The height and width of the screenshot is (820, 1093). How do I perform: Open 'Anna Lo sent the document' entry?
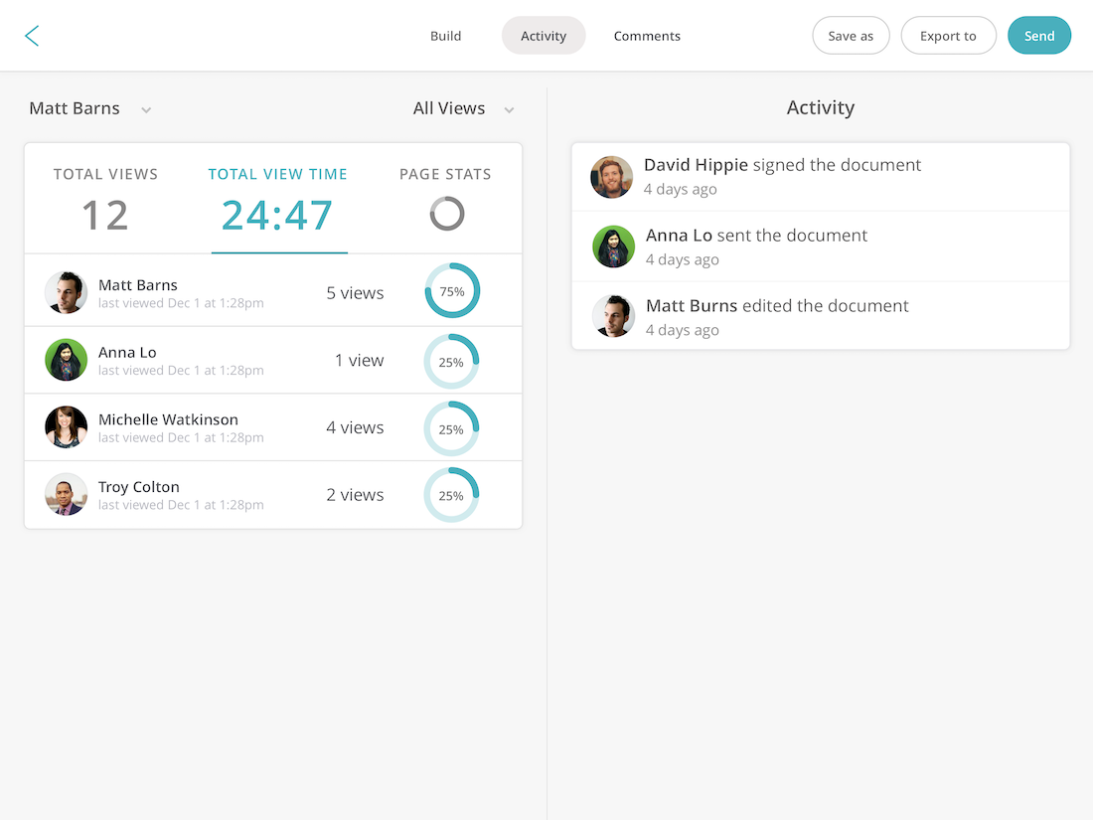(x=821, y=246)
